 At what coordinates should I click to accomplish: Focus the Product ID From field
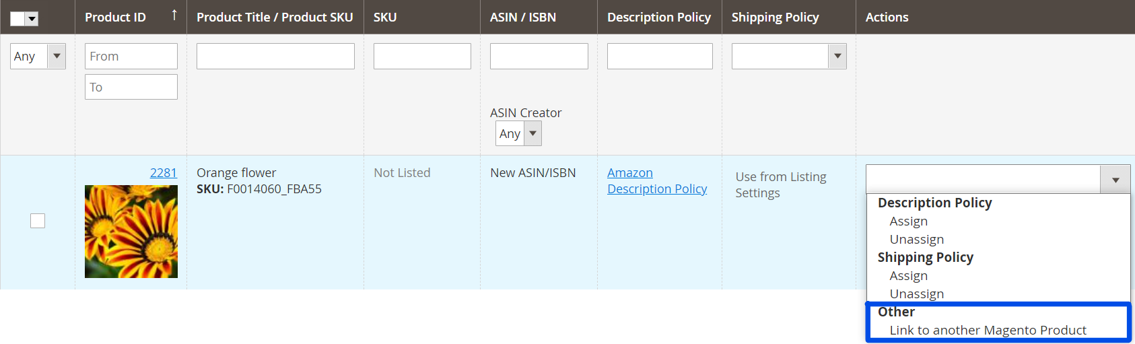131,57
